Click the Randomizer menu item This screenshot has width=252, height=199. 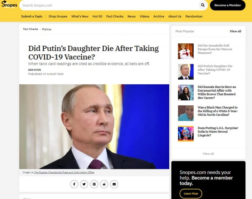tap(194, 16)
